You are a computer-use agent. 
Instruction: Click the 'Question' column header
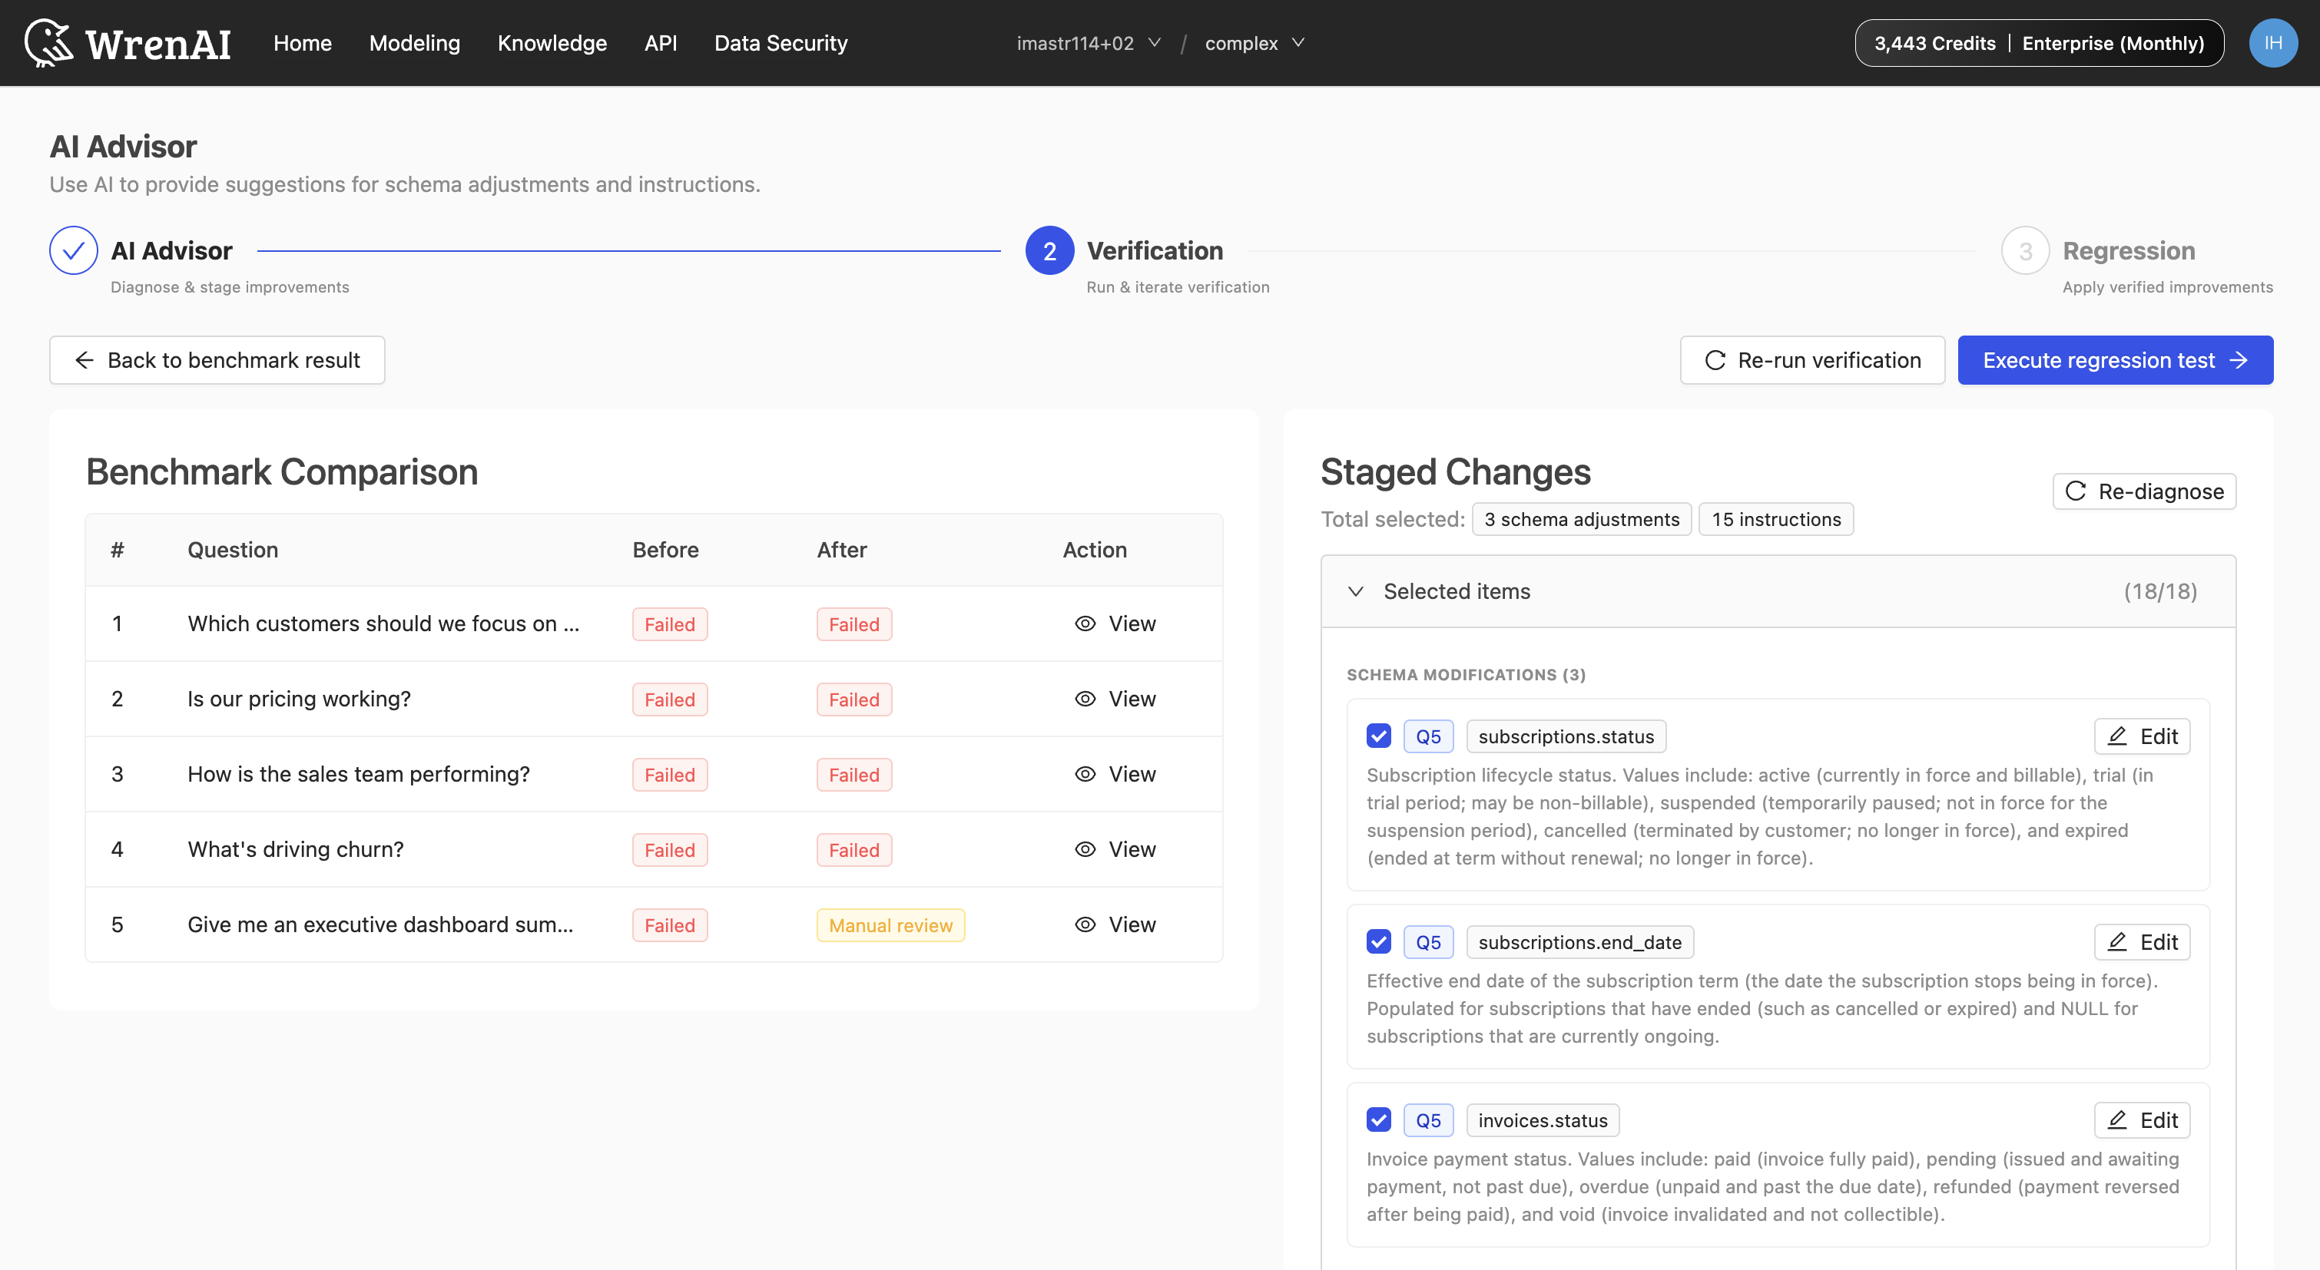click(x=234, y=550)
